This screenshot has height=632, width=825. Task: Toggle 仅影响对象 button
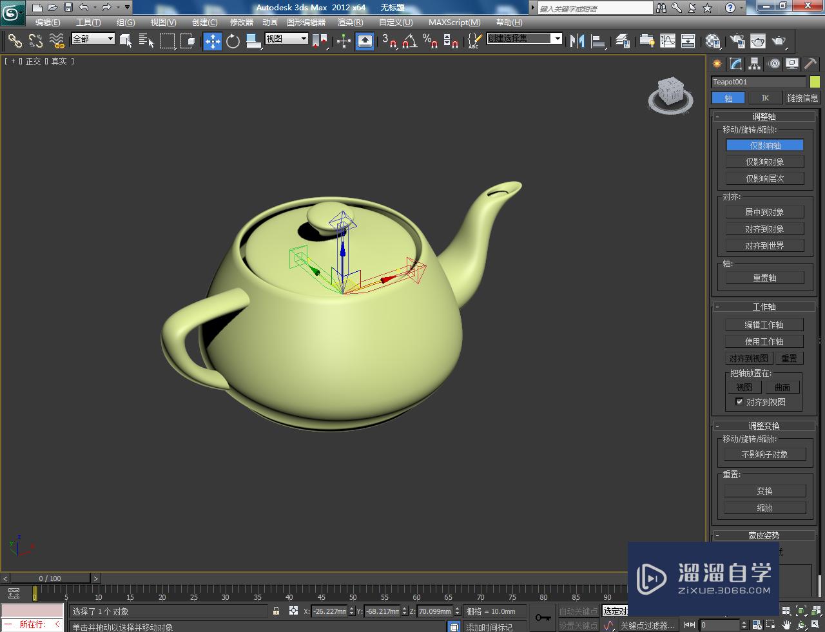click(x=765, y=162)
